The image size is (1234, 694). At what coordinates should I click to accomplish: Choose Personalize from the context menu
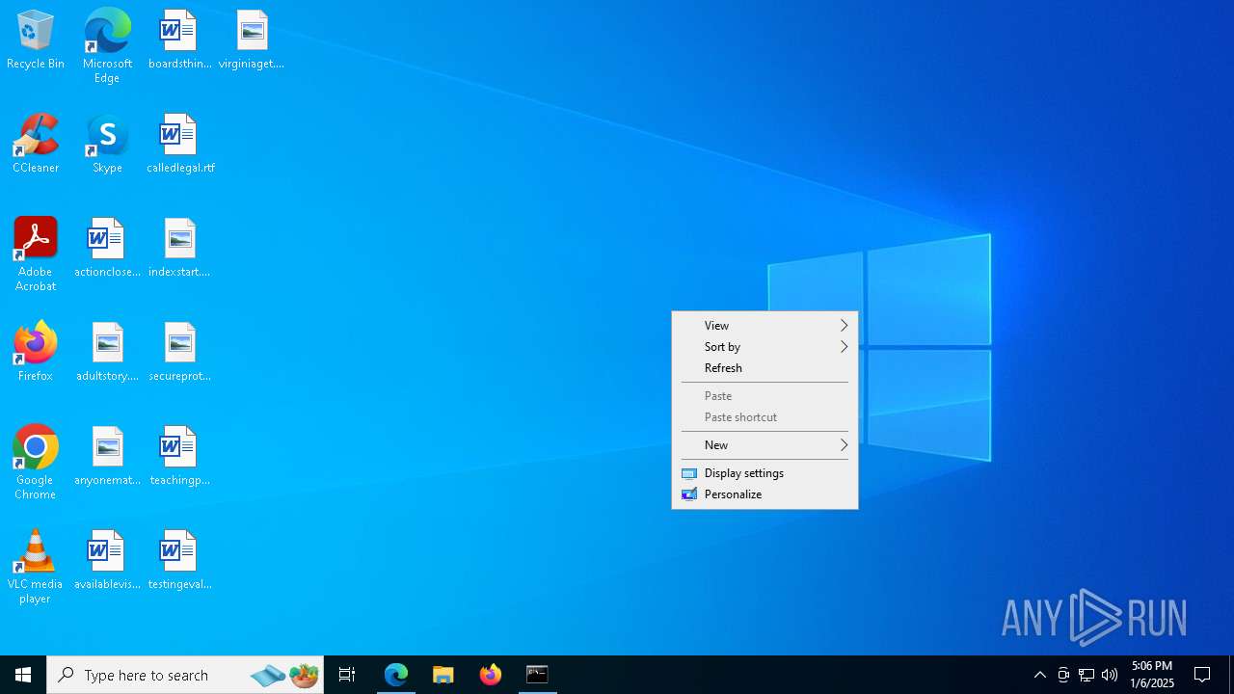(765, 494)
